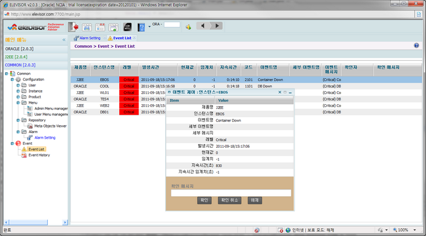This screenshot has width=426, height=236.
Task: Click the back arrow navigation button
Action: [x=203, y=26]
